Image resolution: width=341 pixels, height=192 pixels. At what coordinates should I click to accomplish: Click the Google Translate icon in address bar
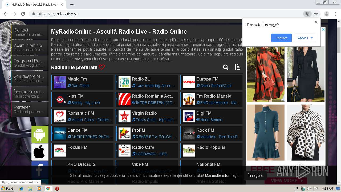click(307, 14)
